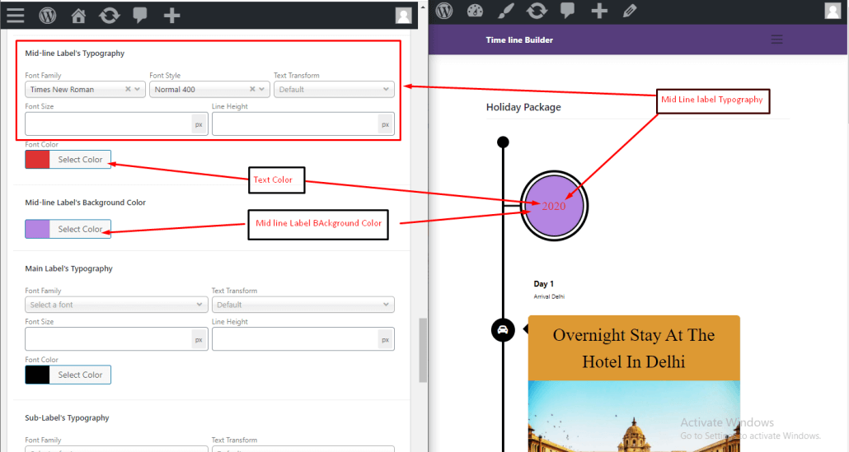
Task: Click the updates refresh icon in right toolbar
Action: [x=537, y=11]
